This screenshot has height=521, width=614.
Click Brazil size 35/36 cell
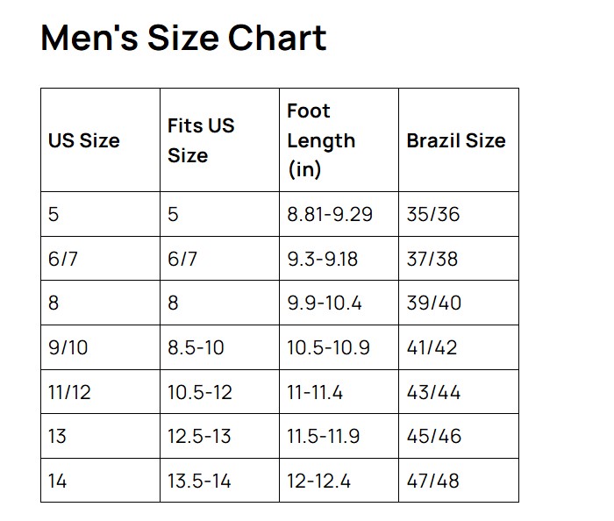(433, 214)
